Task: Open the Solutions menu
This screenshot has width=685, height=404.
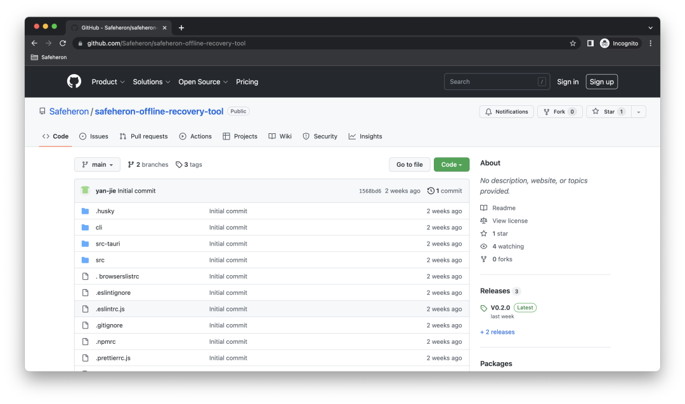Action: pos(151,82)
